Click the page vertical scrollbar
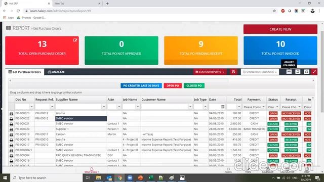 [322, 72]
